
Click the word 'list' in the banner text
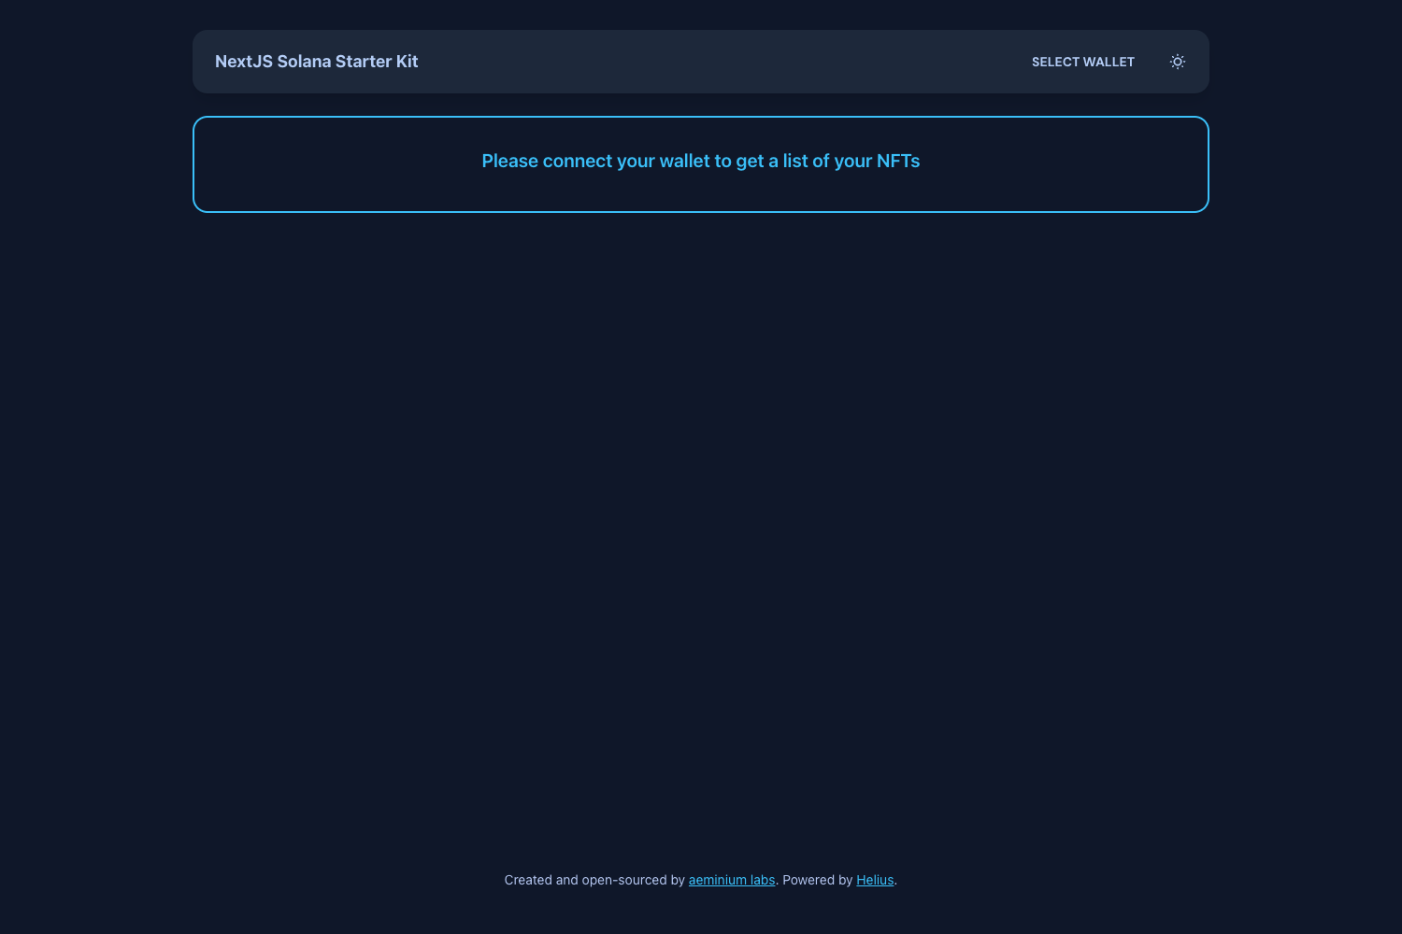point(795,161)
